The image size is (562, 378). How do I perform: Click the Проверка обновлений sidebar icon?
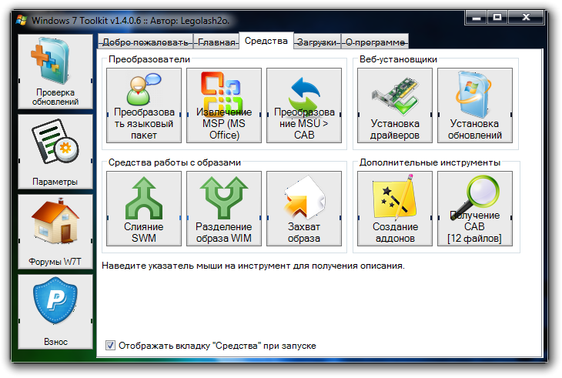pyautogui.click(x=55, y=72)
